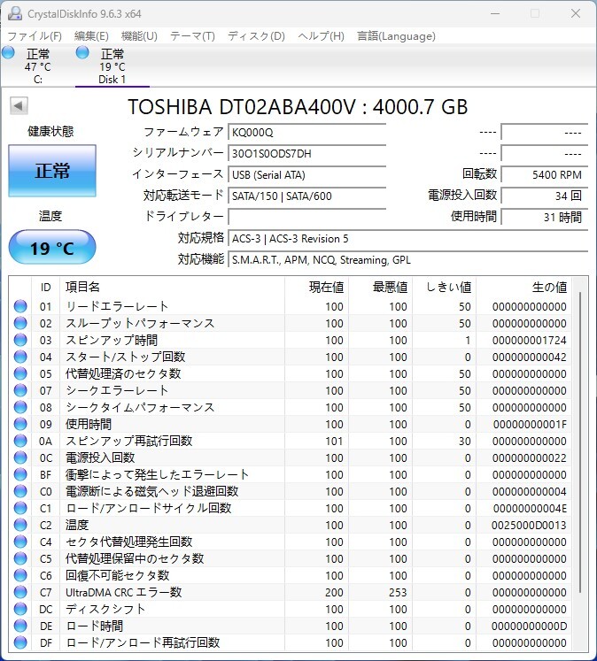The height and width of the screenshot is (661, 597).
Task: Click the status icon for ID C2 温度
Action: pos(20,525)
